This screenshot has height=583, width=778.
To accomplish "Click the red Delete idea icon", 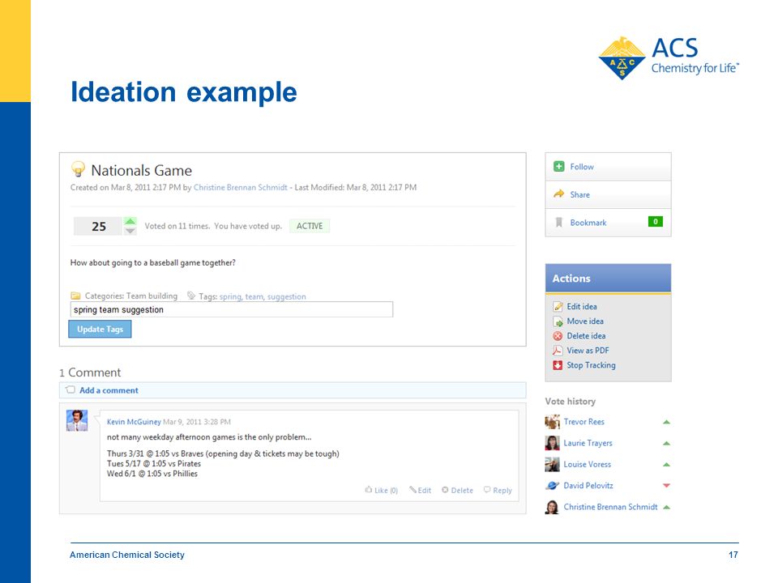I will (x=558, y=335).
